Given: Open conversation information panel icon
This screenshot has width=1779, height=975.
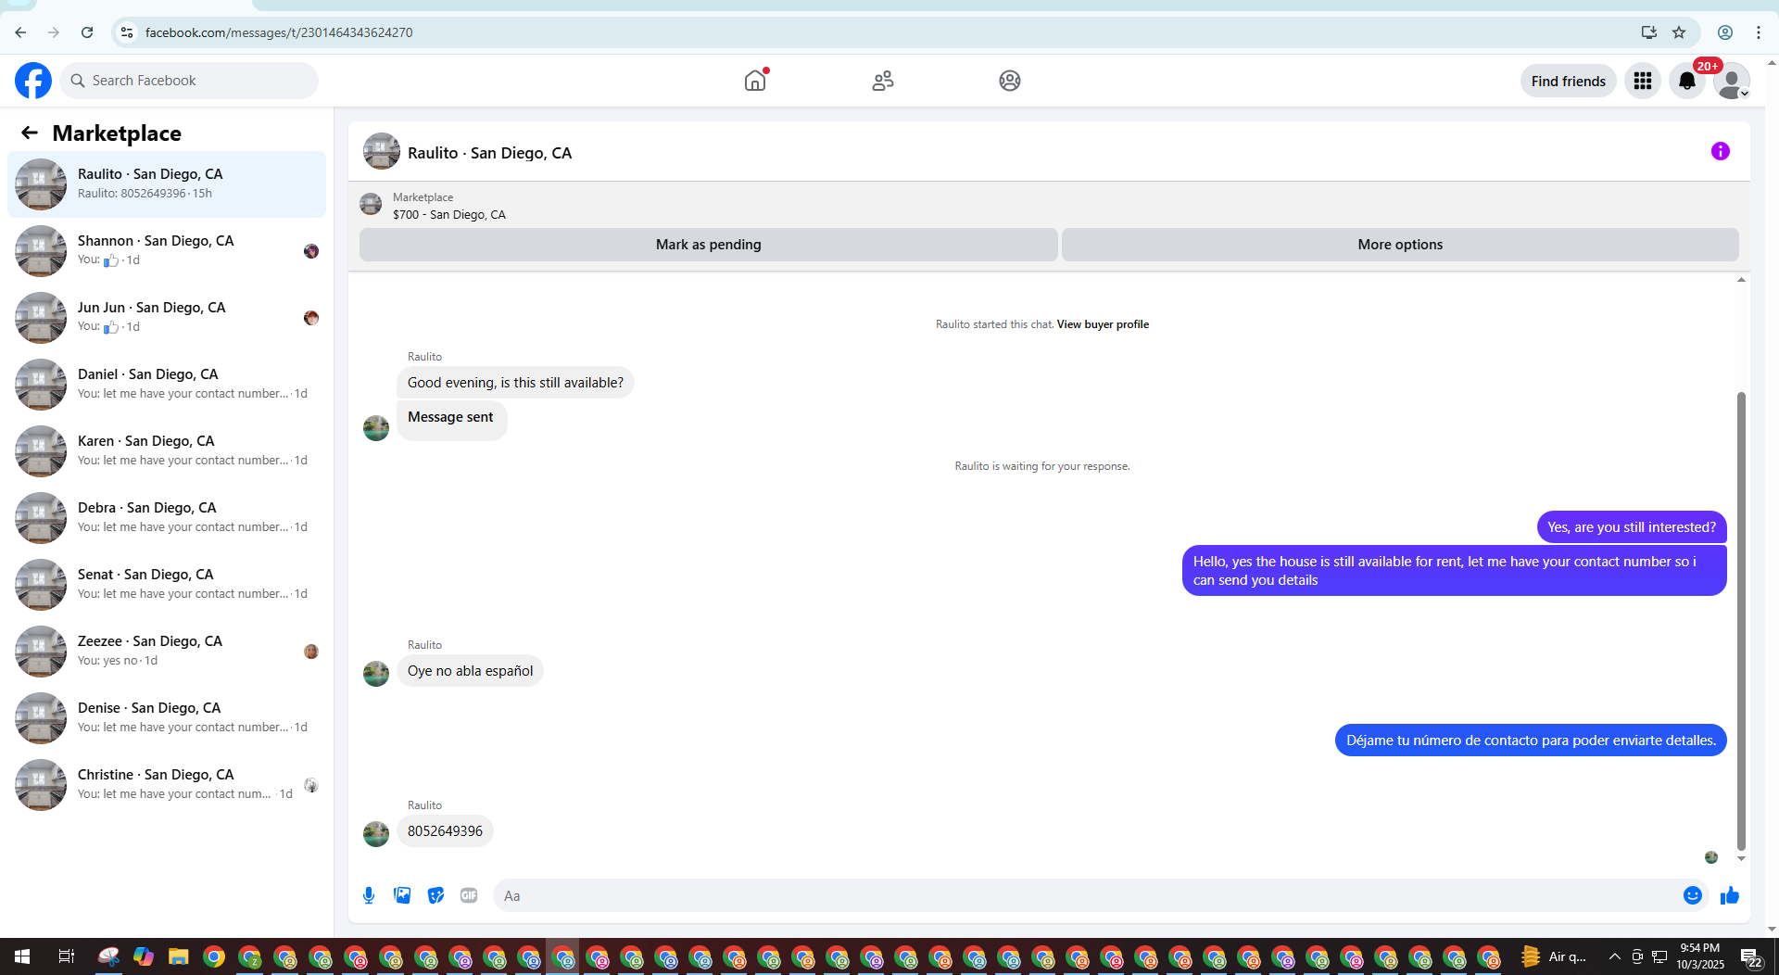Looking at the screenshot, I should pyautogui.click(x=1721, y=151).
